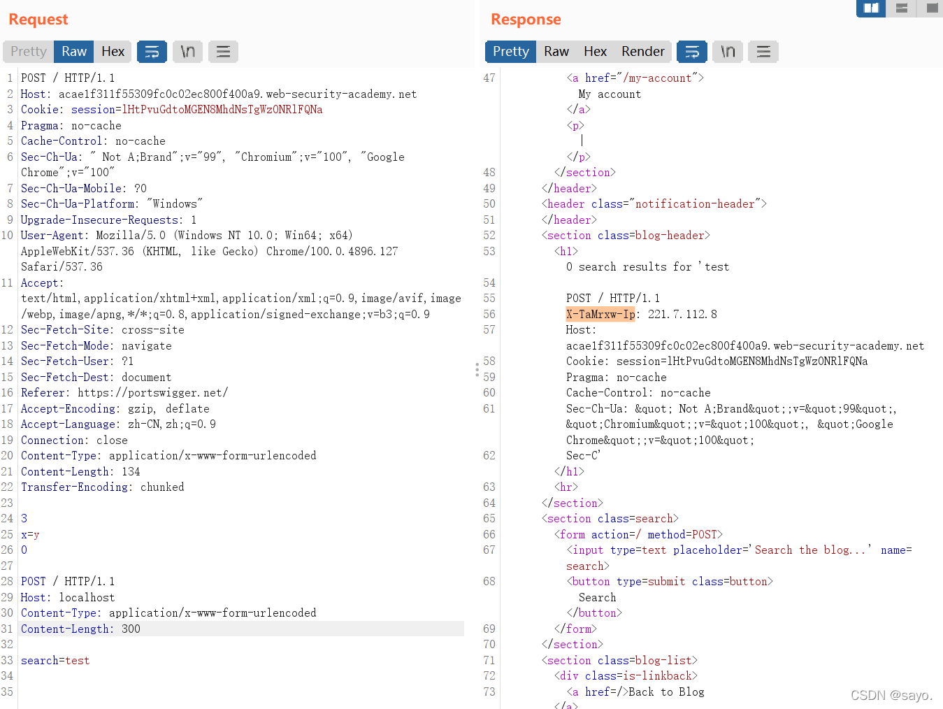The width and height of the screenshot is (943, 709).
Task: Switch Response view to Raw tab
Action: pos(556,52)
